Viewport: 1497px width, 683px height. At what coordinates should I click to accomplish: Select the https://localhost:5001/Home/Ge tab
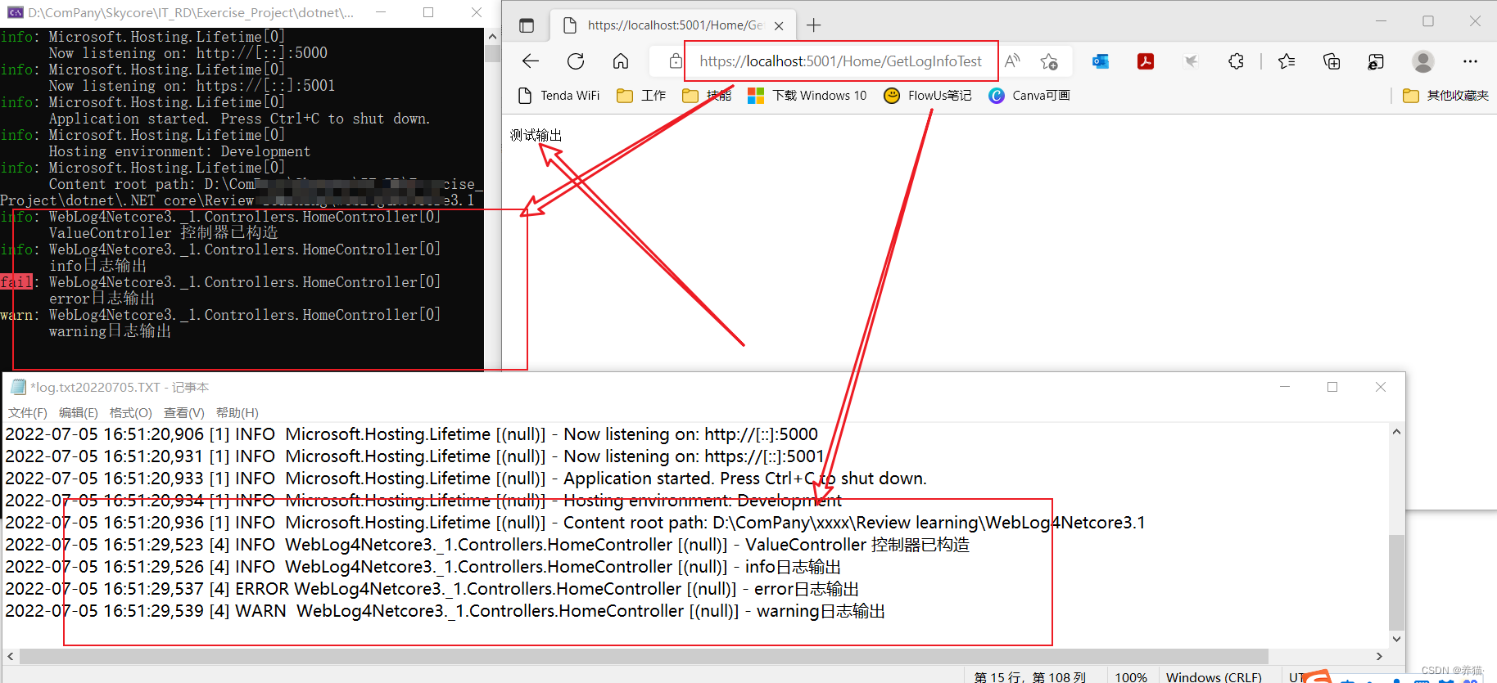coord(672,25)
